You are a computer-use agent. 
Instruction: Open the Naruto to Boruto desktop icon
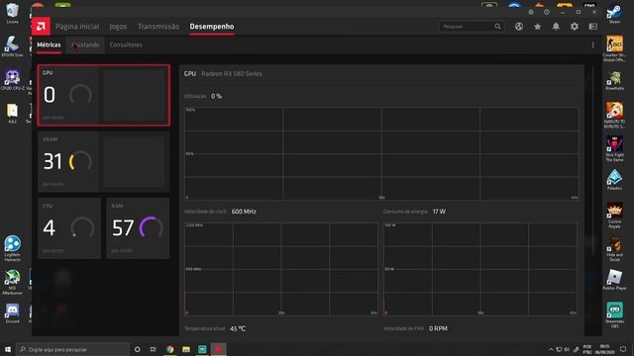coord(614,115)
